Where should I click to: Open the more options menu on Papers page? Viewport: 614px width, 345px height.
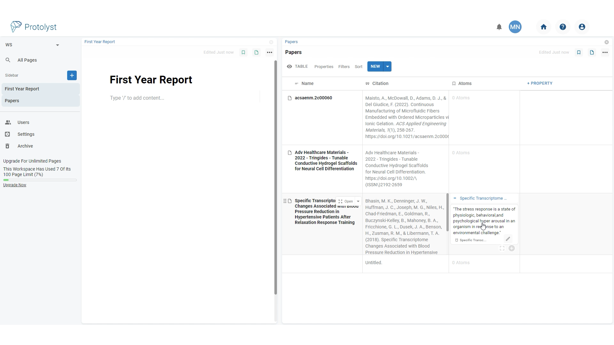[x=605, y=52]
